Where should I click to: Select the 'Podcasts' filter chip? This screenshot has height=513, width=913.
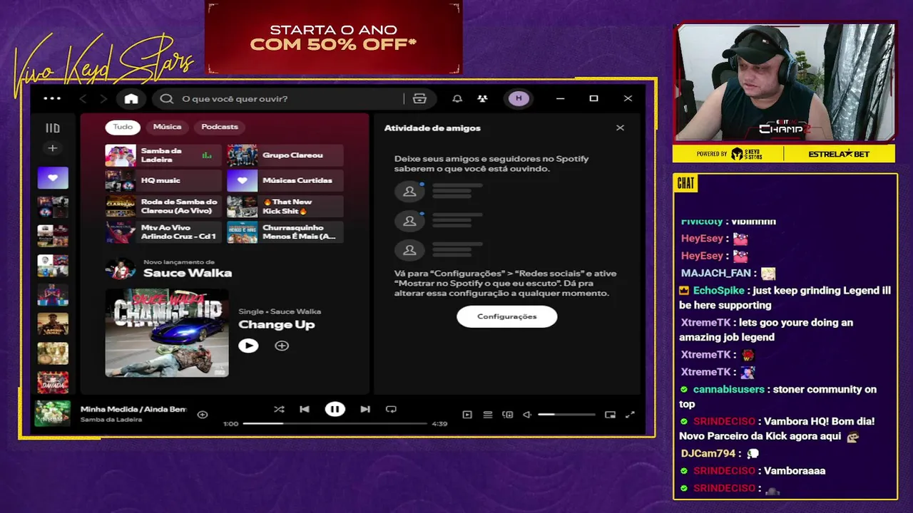(220, 127)
